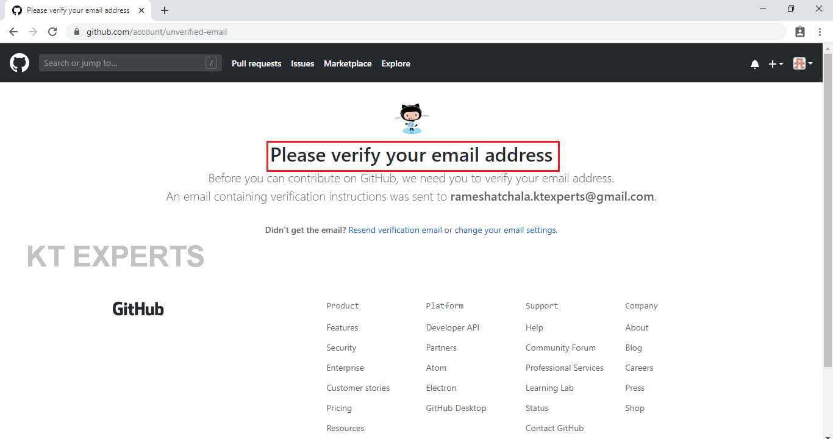This screenshot has height=439, width=833.
Task: Click the browser forward arrow
Action: click(x=33, y=32)
